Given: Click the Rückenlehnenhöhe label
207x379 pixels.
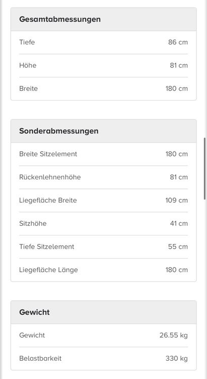Looking at the screenshot, I should (x=50, y=177).
